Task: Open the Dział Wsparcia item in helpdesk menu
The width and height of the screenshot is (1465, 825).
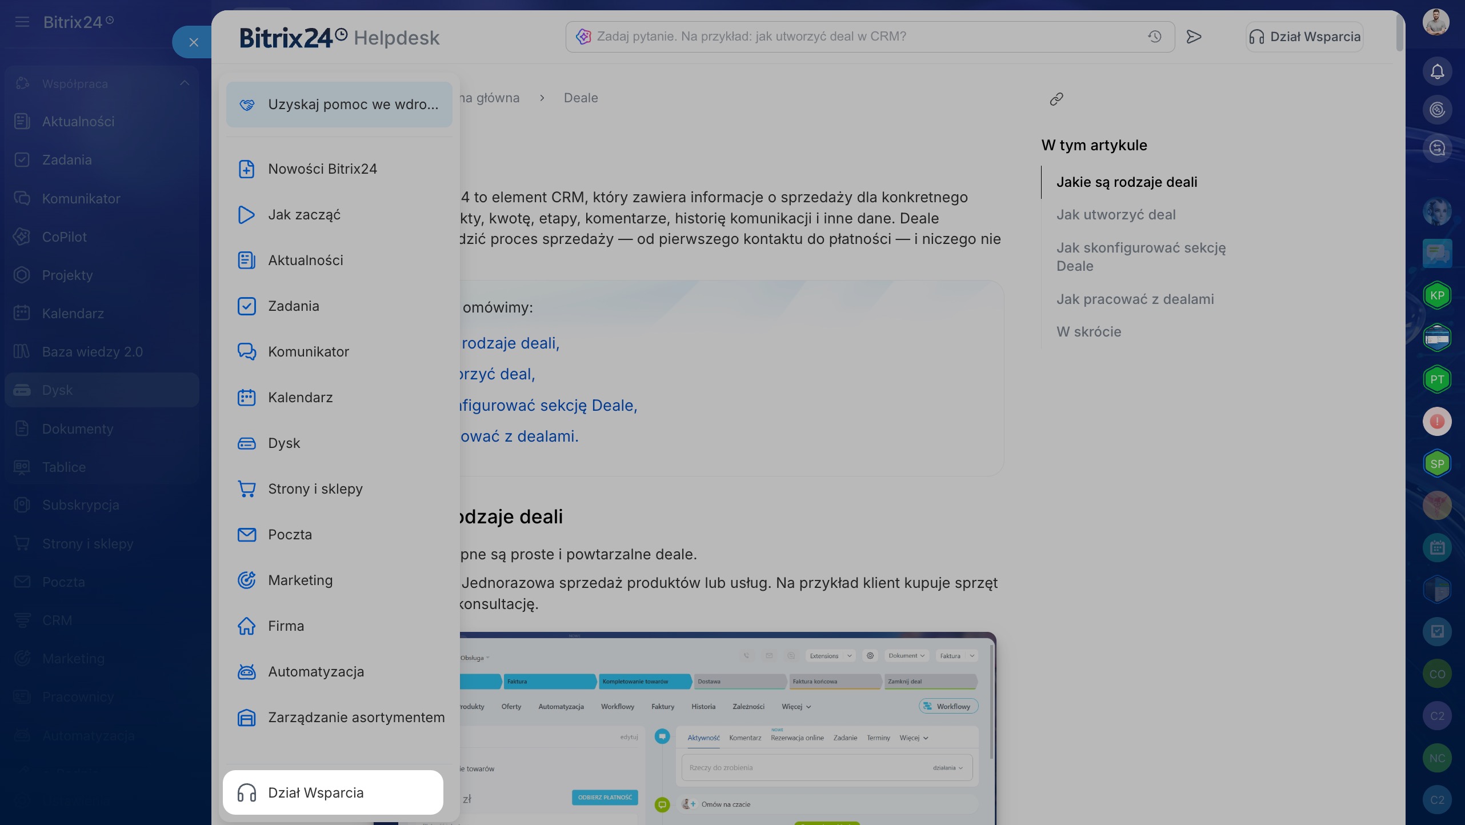Action: point(333,792)
